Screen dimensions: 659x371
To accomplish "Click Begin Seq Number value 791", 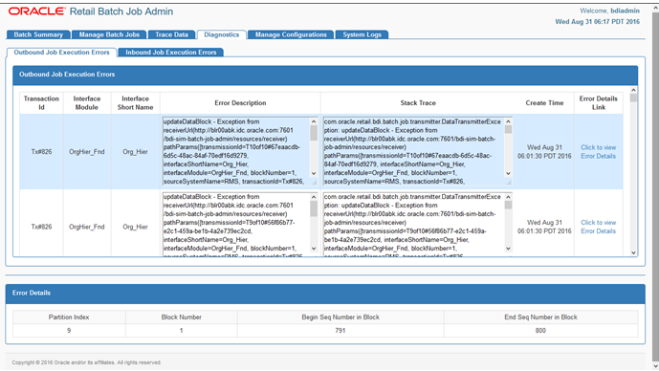I will 340,331.
